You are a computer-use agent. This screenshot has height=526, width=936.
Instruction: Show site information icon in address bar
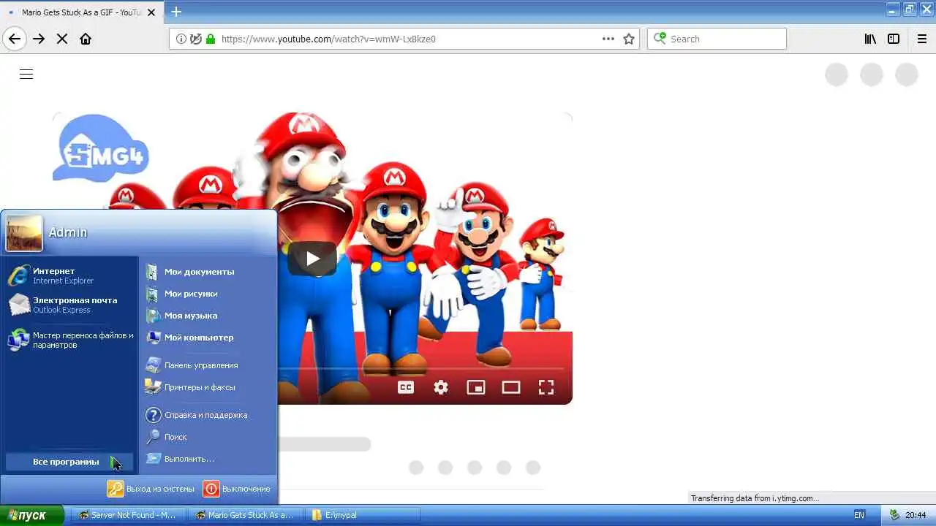coord(182,39)
